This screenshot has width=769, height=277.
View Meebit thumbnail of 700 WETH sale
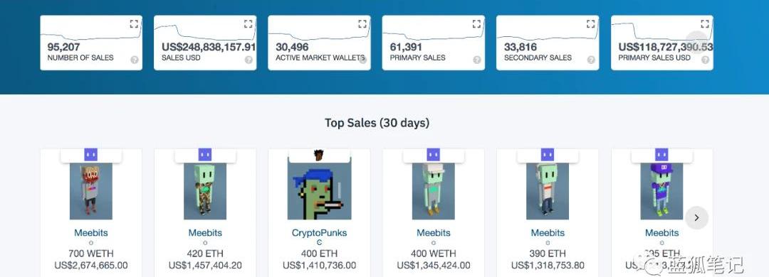click(90, 191)
